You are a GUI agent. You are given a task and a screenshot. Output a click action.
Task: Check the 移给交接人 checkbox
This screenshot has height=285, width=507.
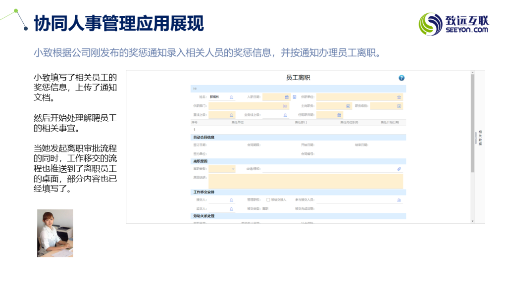point(268,200)
